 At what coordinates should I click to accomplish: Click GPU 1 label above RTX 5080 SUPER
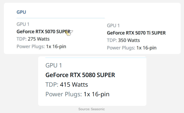[x=54, y=65]
